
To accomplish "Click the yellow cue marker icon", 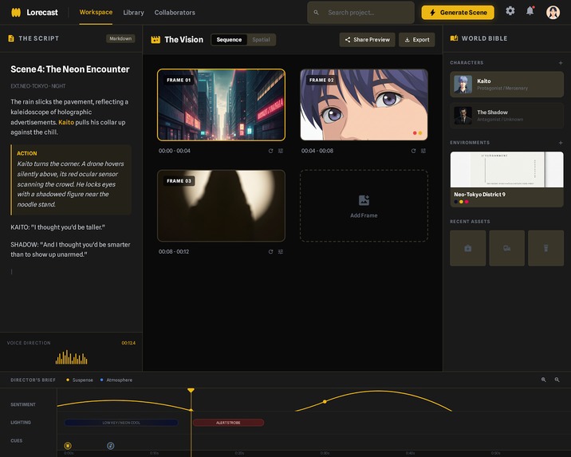I will (68, 445).
